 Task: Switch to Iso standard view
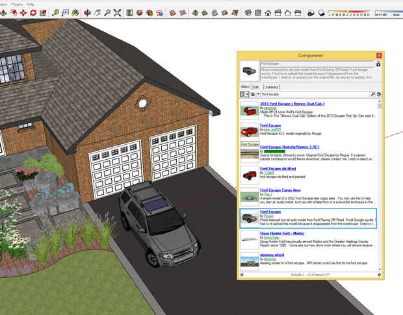point(248,12)
